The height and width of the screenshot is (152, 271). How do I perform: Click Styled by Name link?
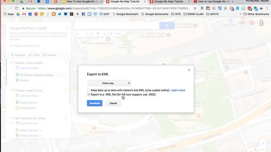[28, 123]
